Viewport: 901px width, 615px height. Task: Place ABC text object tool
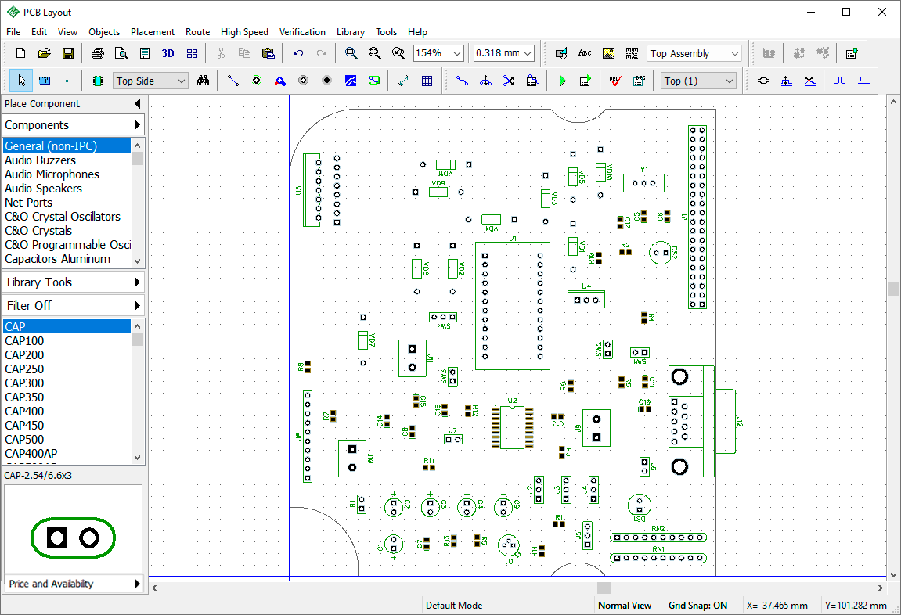[585, 53]
